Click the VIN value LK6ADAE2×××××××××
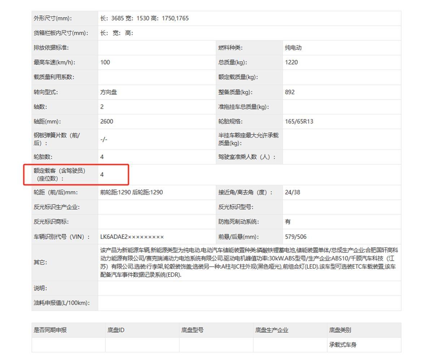This screenshot has width=433, height=363. pos(132,237)
